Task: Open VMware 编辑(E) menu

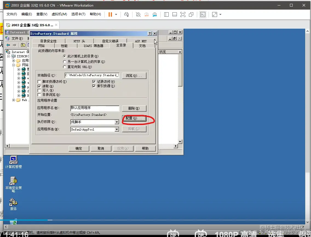Action: [27, 14]
